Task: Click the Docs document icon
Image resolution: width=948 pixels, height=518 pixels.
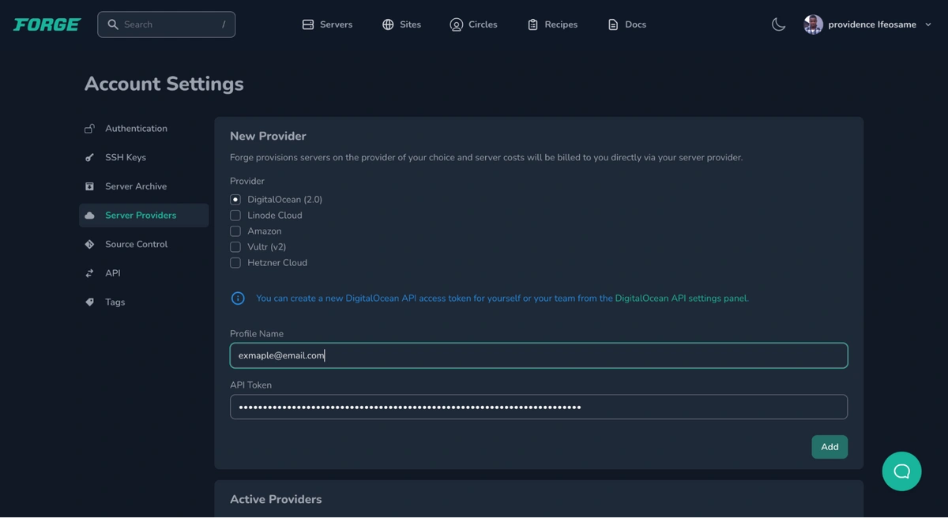Action: coord(613,24)
